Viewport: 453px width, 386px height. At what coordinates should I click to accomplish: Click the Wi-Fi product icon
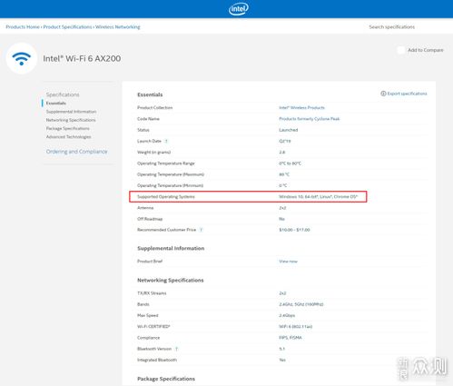coord(22,58)
